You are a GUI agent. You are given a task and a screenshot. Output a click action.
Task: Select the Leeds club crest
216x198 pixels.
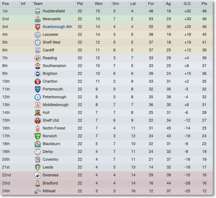pos(38,167)
